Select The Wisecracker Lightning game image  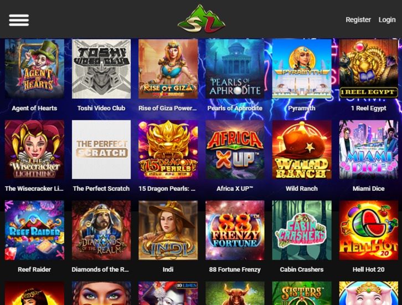35,149
